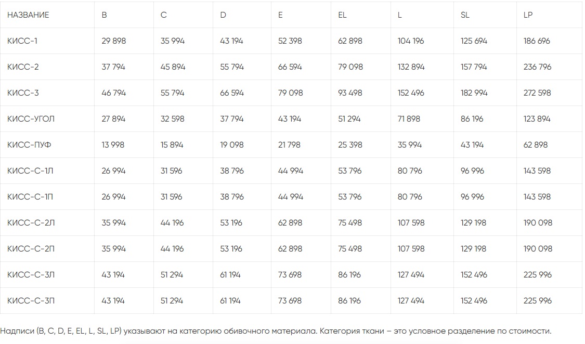Click the footnote about upholstery categories
Screen dimensions: 585x344
(276, 331)
